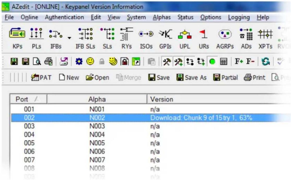291x180 pixels.
Task: Select the downloading row N002
Action: click(151, 118)
